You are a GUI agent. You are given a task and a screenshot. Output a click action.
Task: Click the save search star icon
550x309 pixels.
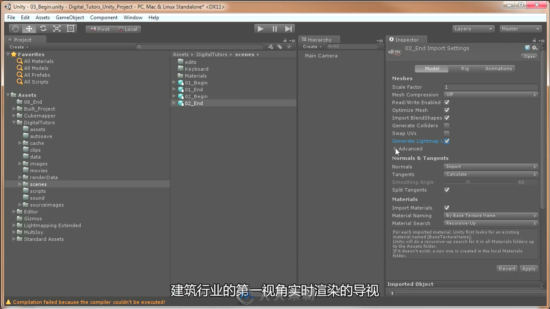289,47
